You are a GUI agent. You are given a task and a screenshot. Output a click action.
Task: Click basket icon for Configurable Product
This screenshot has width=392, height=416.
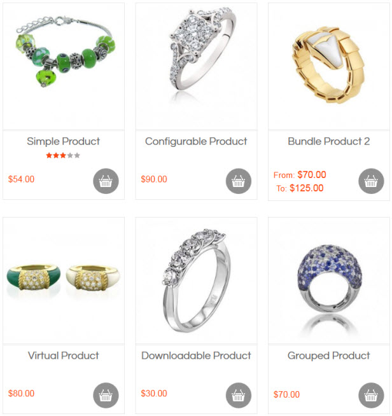point(239,181)
